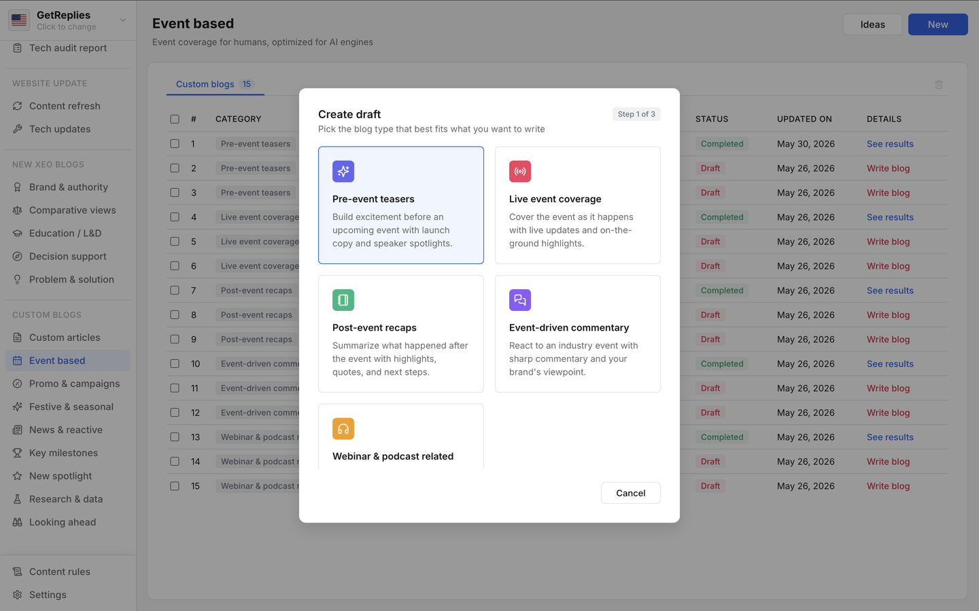Viewport: 979px width, 611px height.
Task: Click the Settings gear icon in sidebar
Action: [x=18, y=595]
